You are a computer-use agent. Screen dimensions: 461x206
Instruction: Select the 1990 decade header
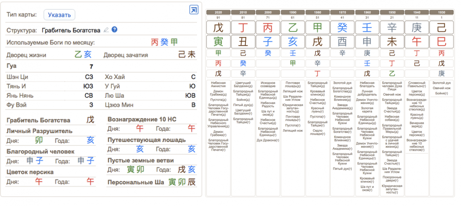(x=293, y=12)
